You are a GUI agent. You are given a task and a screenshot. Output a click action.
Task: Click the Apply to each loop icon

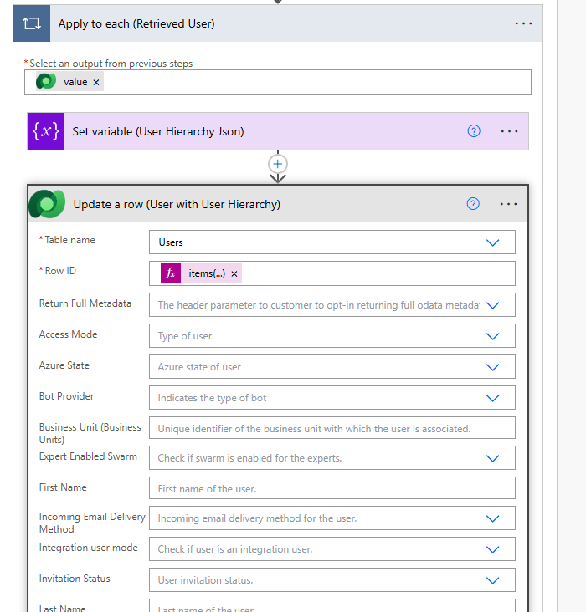pos(32,23)
